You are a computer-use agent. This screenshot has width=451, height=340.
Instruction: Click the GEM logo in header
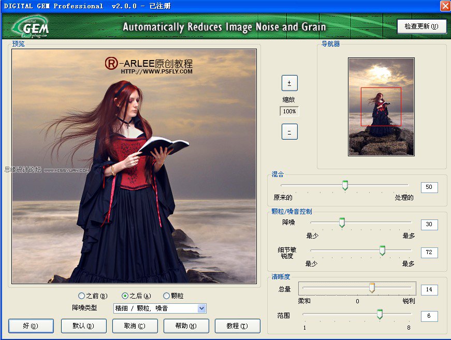pos(31,27)
